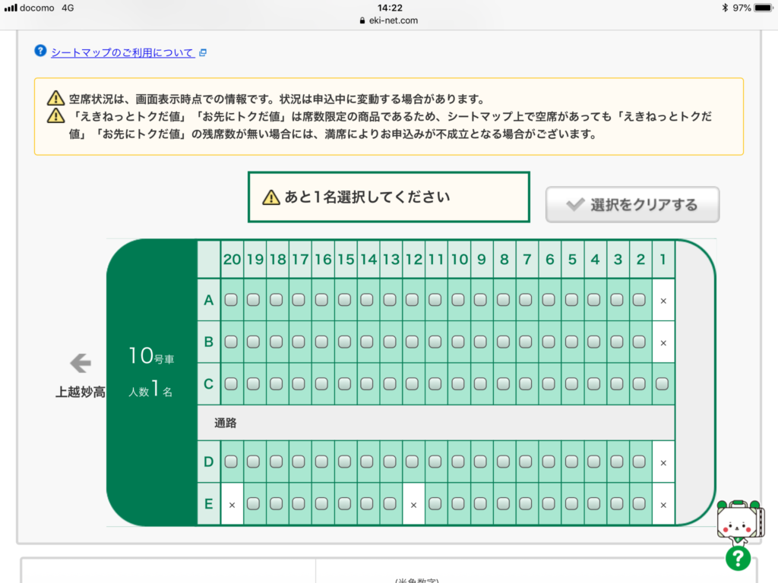Tap the eki-net.com address bar

click(x=389, y=20)
